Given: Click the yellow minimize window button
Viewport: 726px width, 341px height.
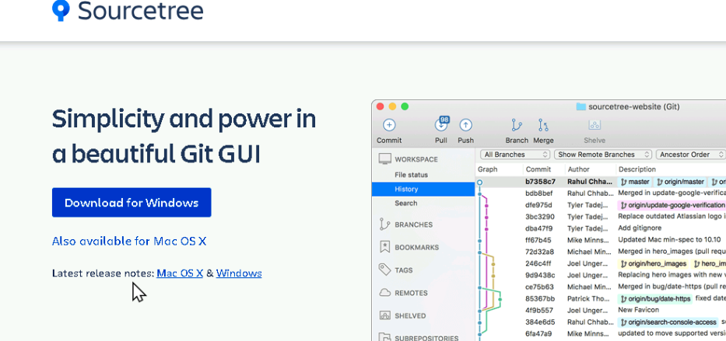Looking at the screenshot, I should 392,106.
